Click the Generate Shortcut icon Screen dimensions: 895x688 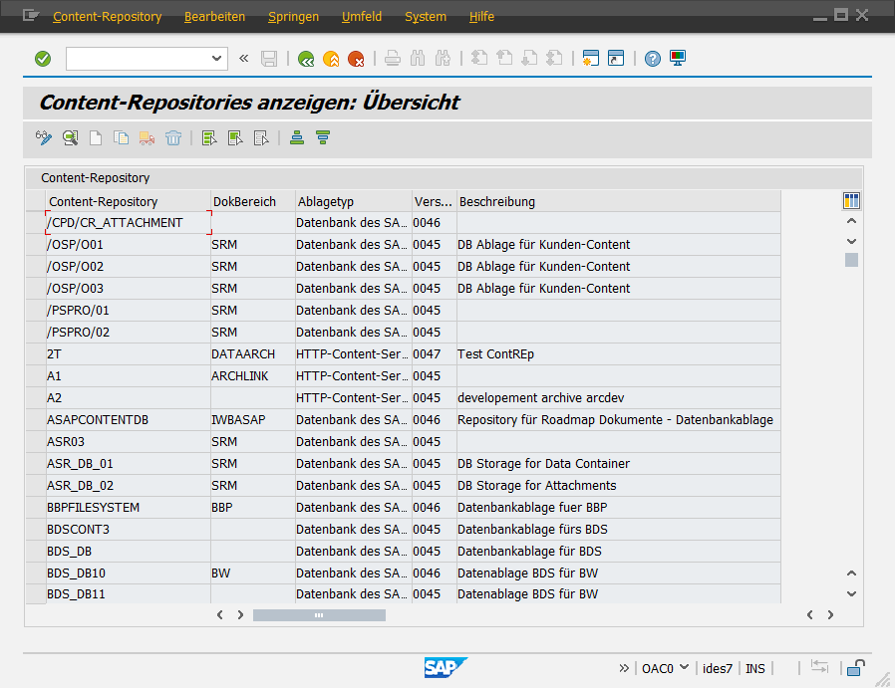616,58
